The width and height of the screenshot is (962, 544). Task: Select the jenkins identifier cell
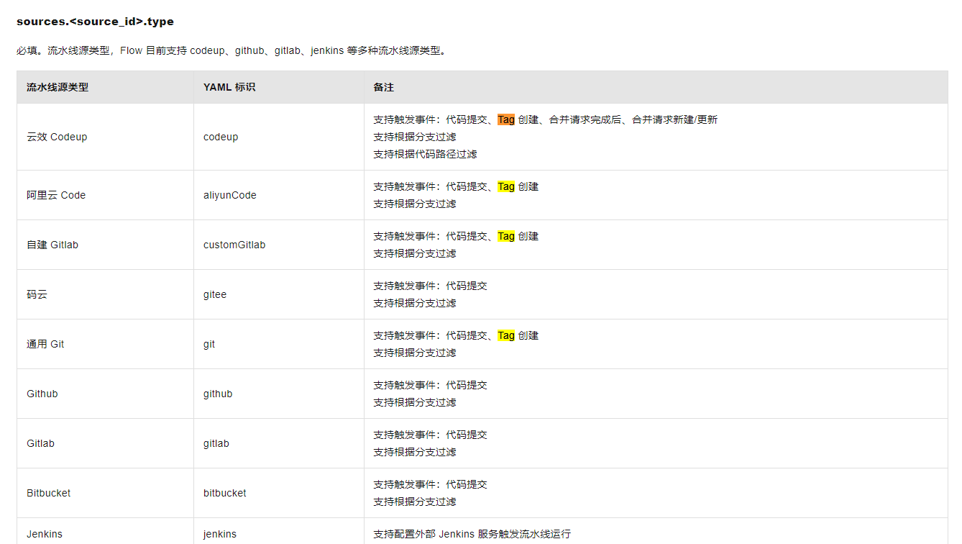point(279,531)
